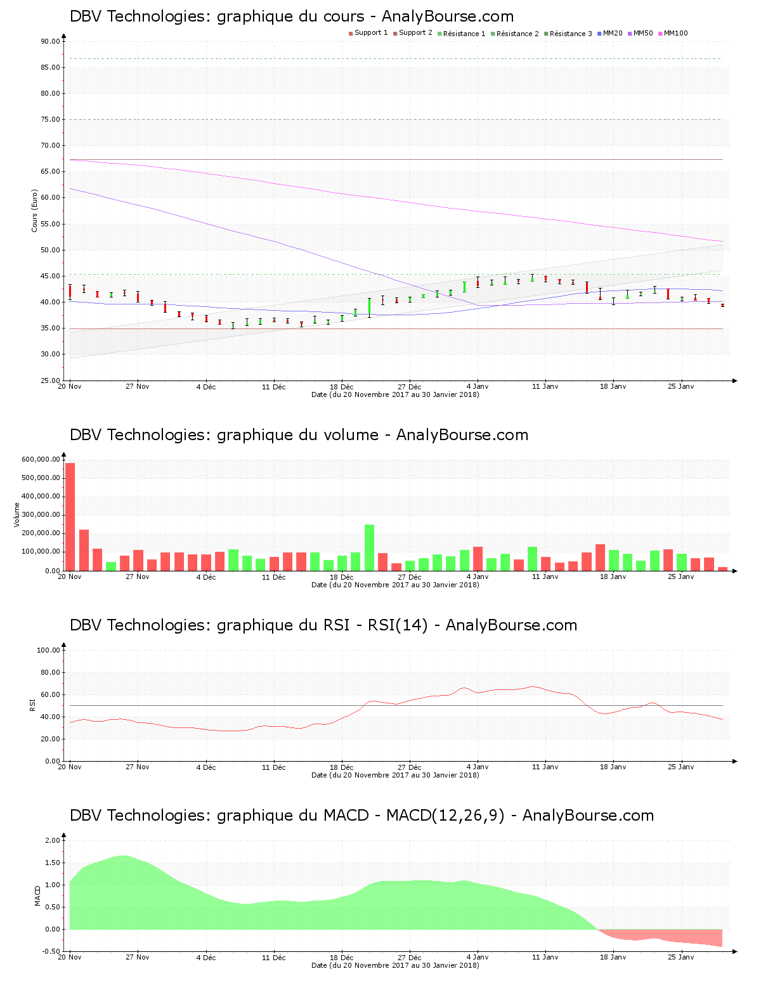Click '4 Déc' date on RSI chart axis
This screenshot has width=761, height=983.
(x=206, y=767)
